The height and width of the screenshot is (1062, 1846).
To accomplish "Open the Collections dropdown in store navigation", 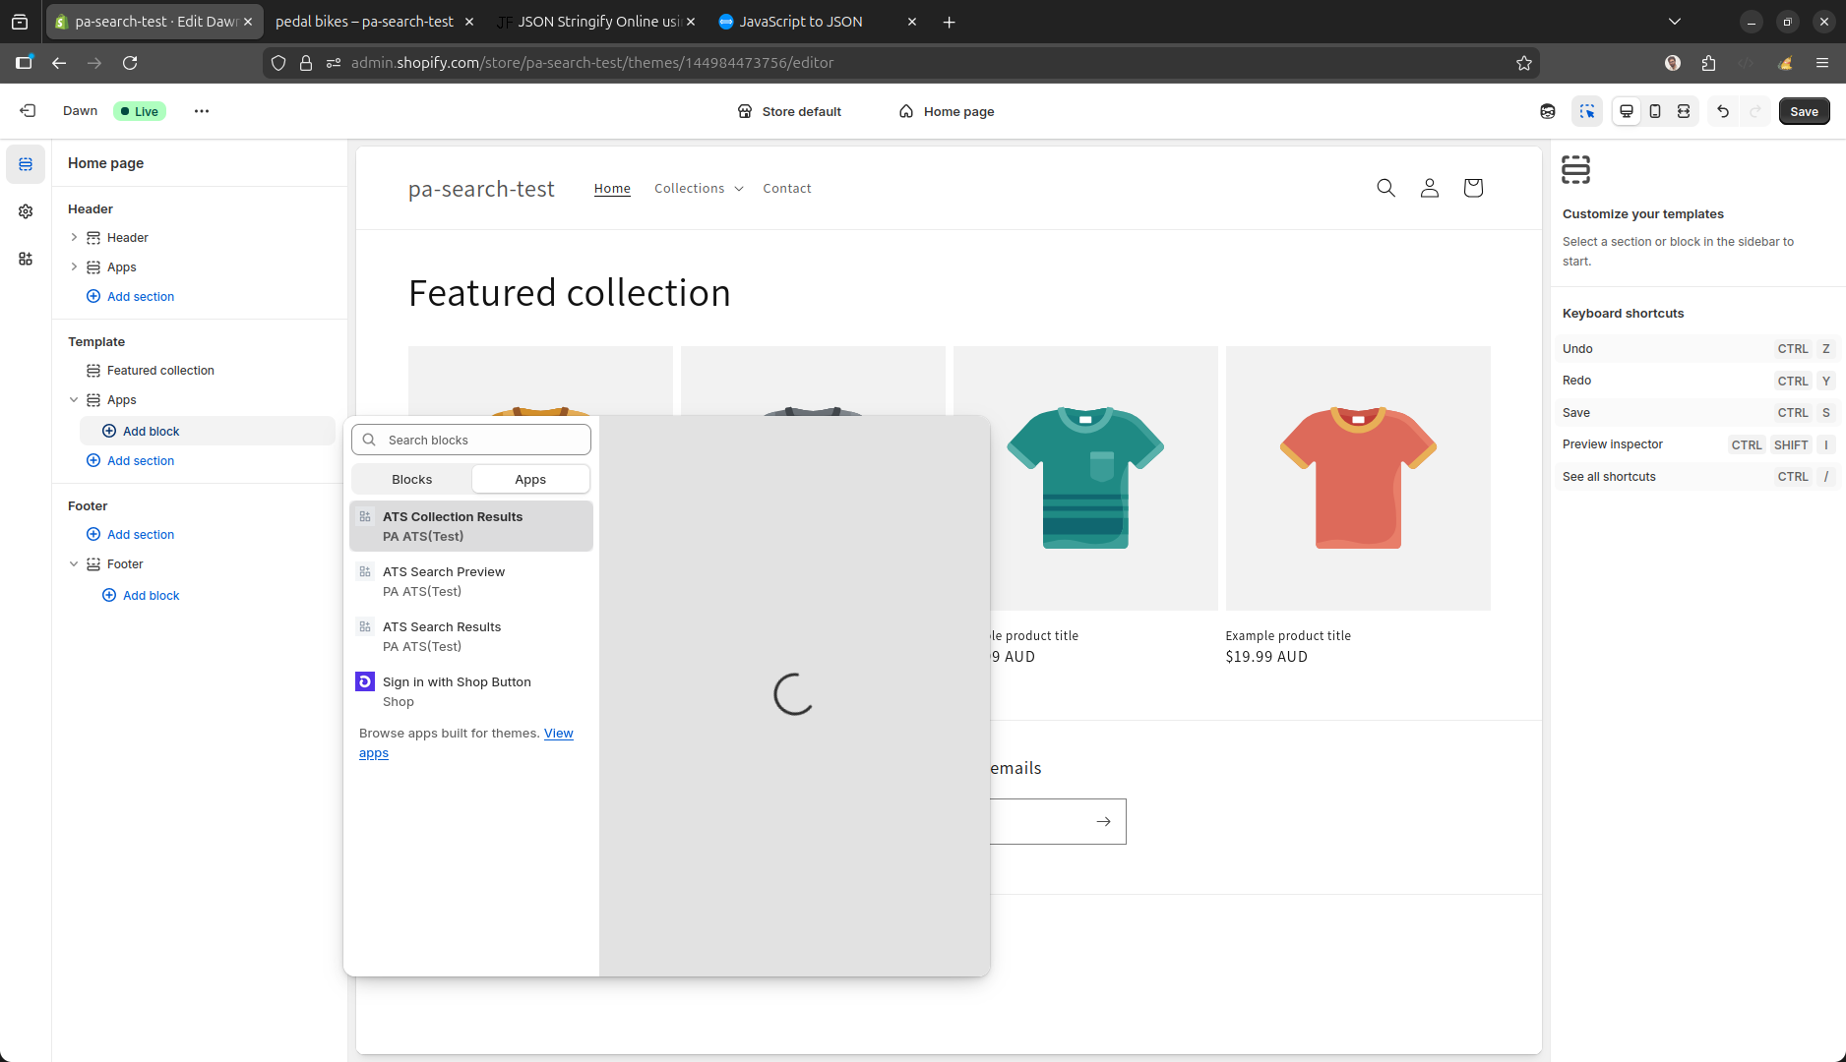I will pyautogui.click(x=698, y=188).
